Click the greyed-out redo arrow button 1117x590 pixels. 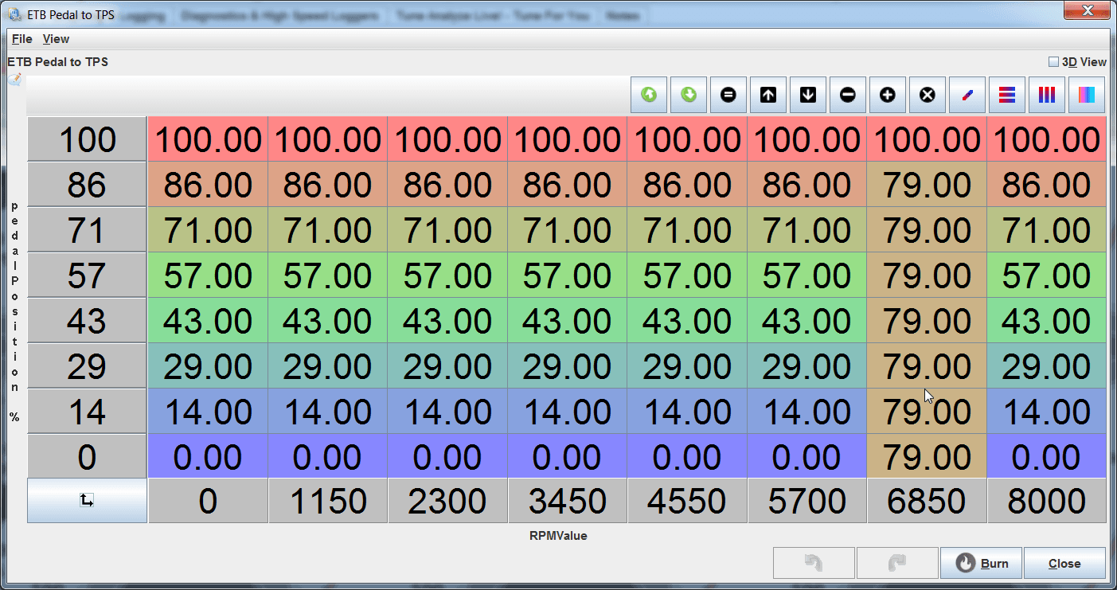click(x=897, y=563)
